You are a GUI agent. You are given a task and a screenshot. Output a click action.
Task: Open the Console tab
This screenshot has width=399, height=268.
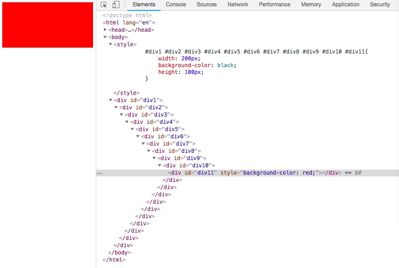tap(176, 5)
